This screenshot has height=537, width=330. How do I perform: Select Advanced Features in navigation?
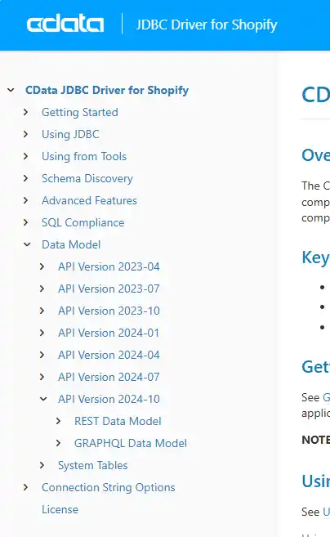coord(89,200)
